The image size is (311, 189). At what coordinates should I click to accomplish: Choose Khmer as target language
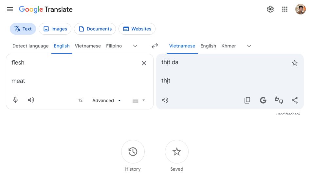(x=229, y=46)
